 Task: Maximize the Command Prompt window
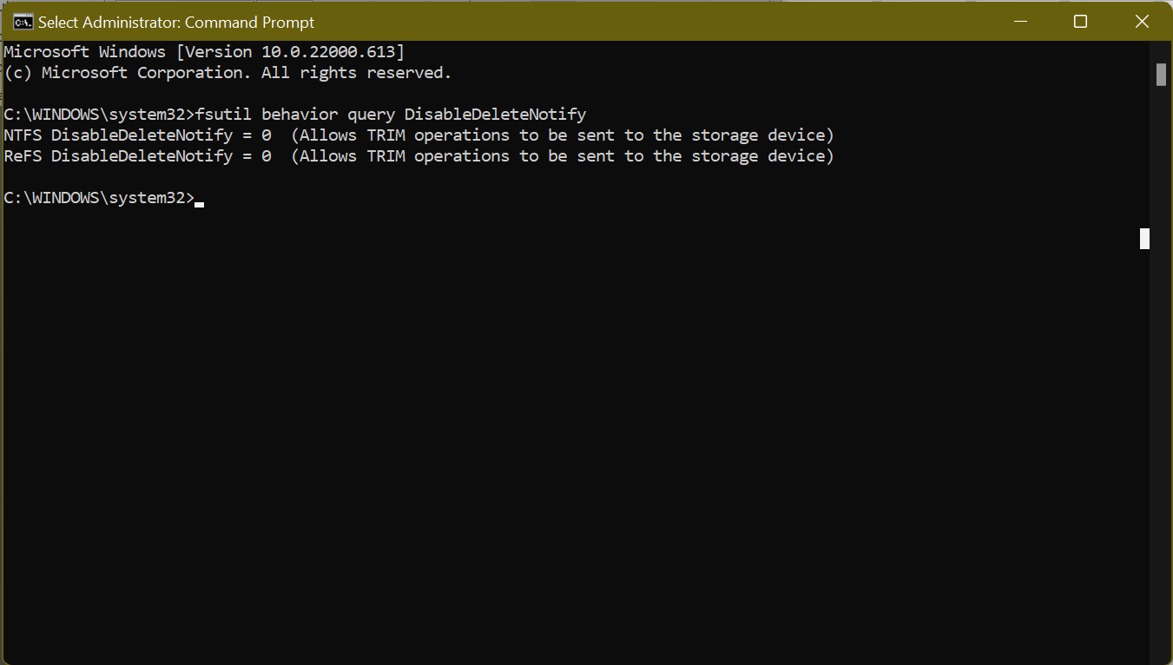pos(1080,22)
